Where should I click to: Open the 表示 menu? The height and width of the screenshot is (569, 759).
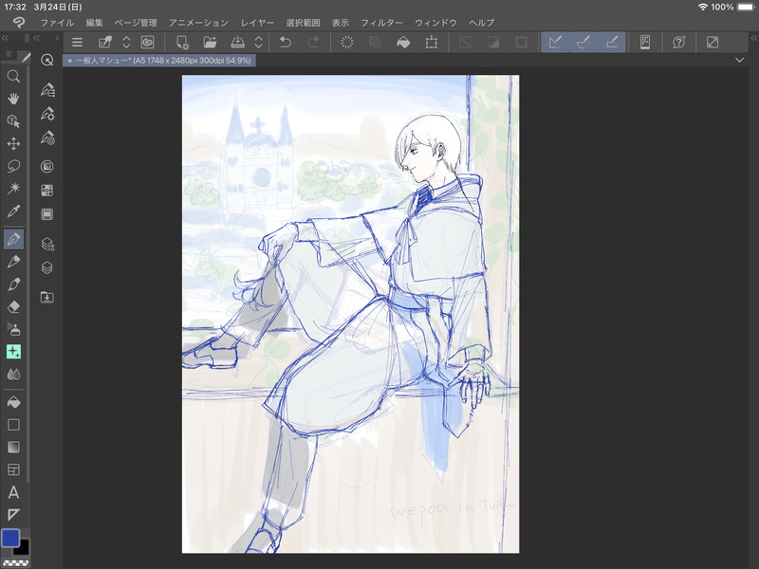341,23
